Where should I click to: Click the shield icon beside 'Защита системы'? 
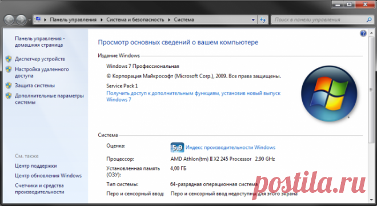pos(9,86)
